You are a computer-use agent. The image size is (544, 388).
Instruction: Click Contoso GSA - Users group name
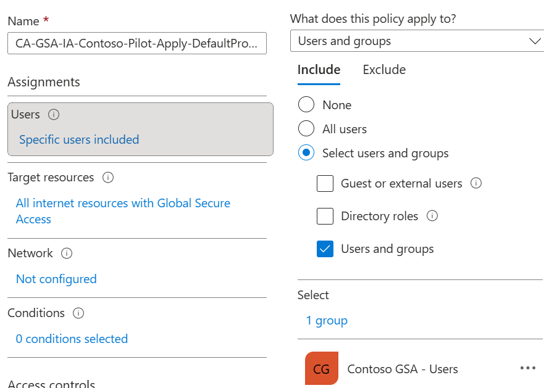pos(403,369)
